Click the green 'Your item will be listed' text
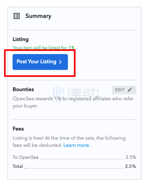This screenshot has width=152, height=189. click(44, 47)
